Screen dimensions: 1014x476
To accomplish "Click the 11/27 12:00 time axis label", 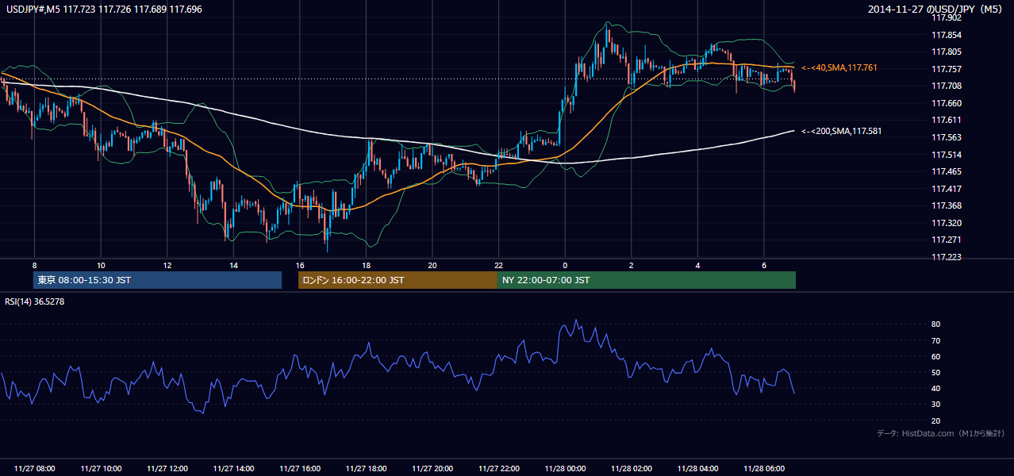I will [x=167, y=469].
